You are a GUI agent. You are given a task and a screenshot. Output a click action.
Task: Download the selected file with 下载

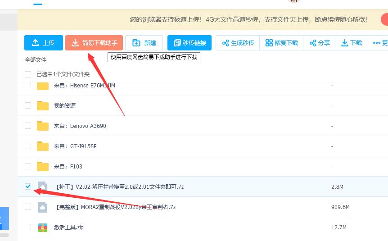click(x=351, y=43)
